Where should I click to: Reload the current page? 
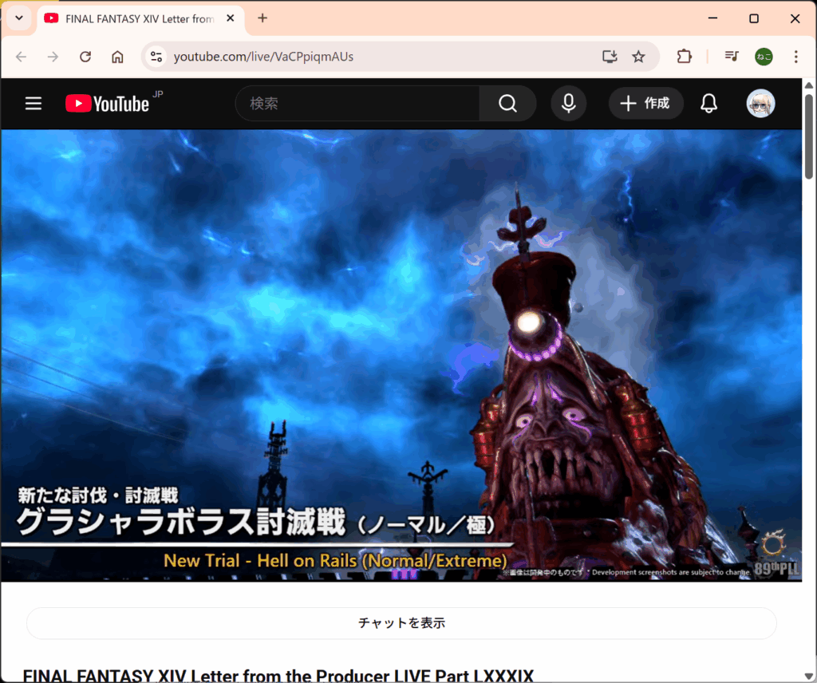point(85,57)
